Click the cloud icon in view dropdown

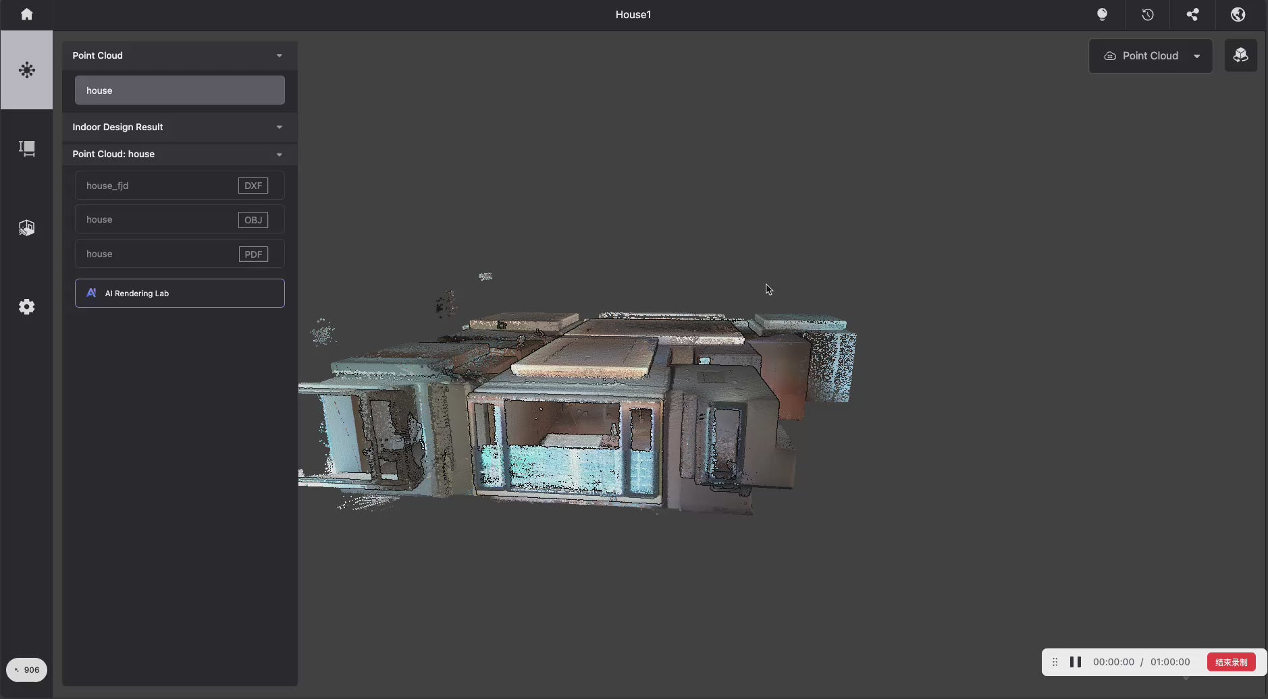pyautogui.click(x=1110, y=56)
